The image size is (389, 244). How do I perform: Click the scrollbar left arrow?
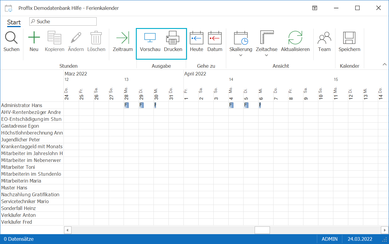68,230
